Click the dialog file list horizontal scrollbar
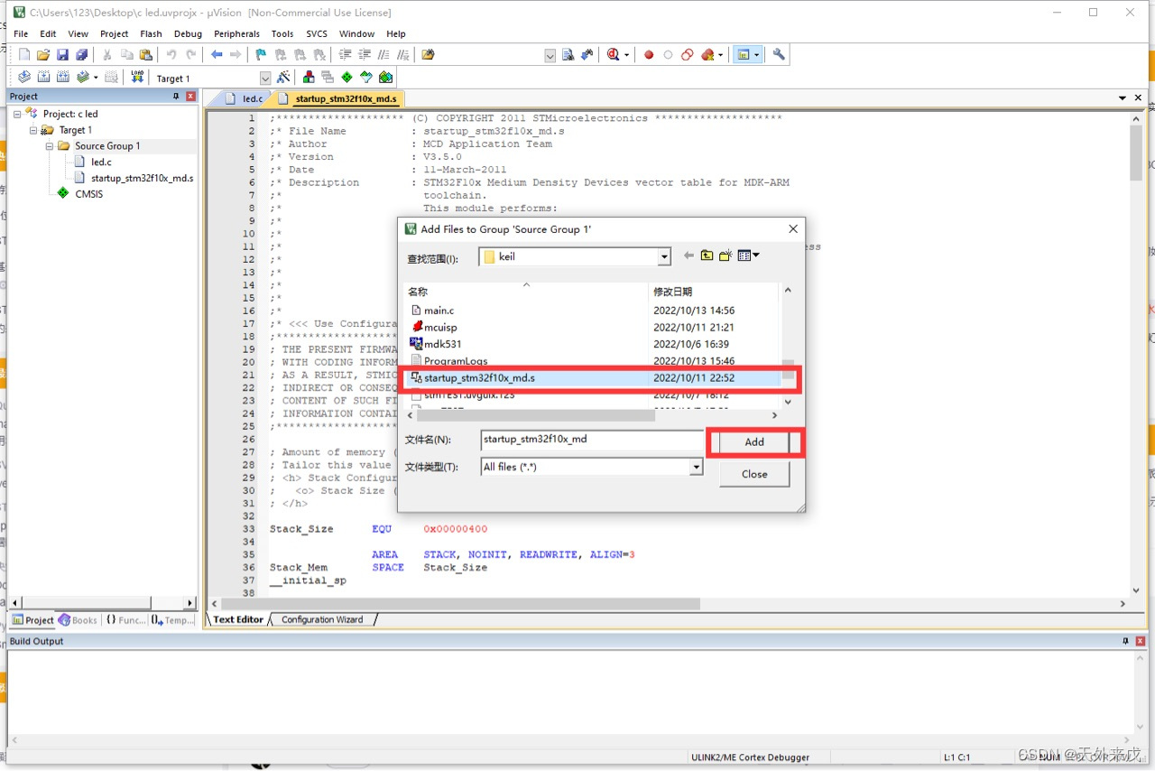The image size is (1155, 771). click(536, 415)
